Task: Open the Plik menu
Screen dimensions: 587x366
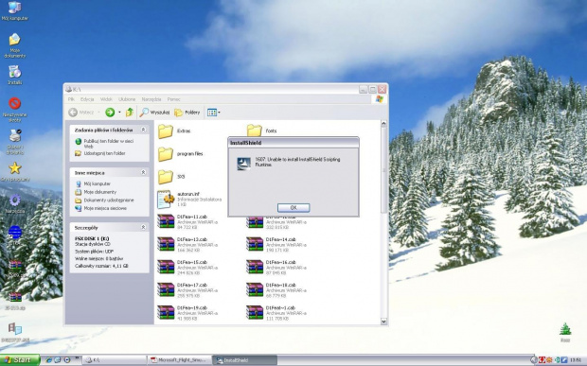Action: point(71,99)
